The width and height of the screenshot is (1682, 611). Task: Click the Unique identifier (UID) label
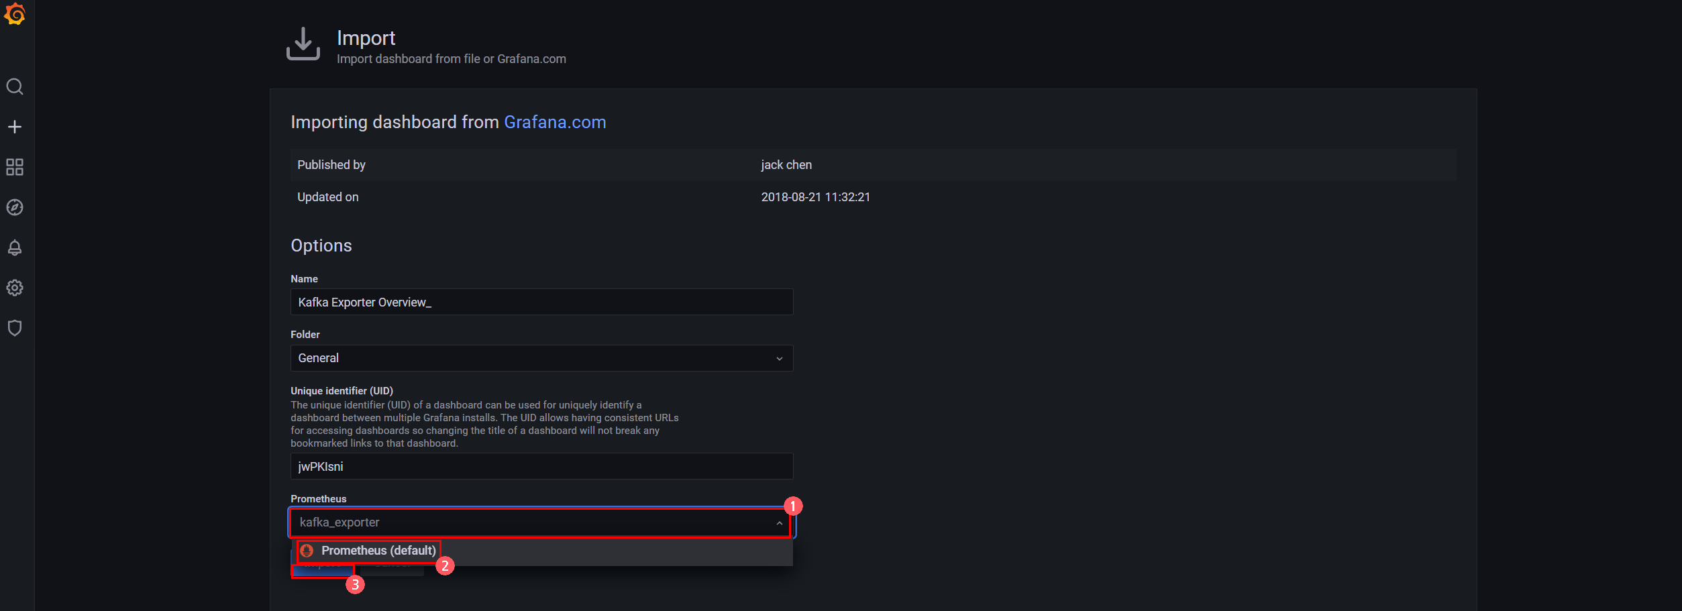point(341,390)
